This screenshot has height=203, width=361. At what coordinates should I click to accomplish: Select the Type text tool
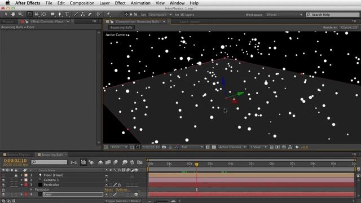[67, 14]
